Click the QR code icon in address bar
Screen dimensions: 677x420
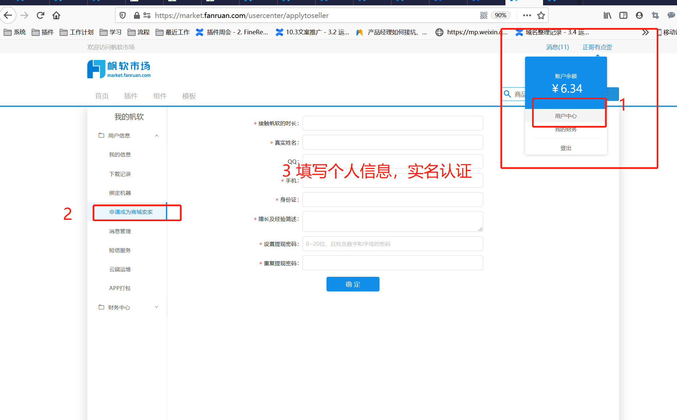tap(483, 15)
